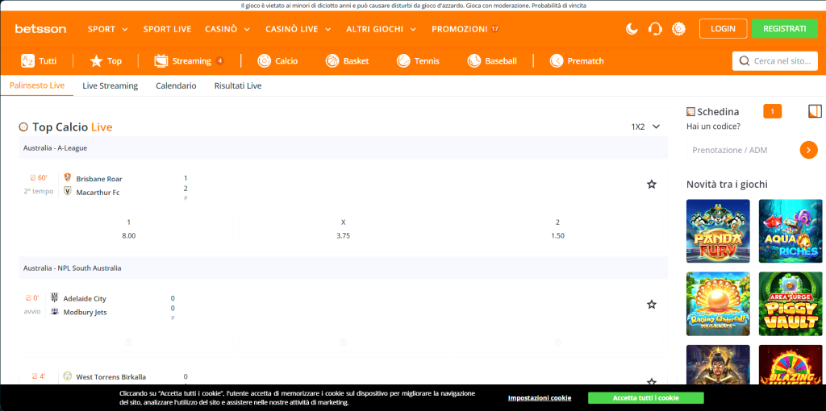The width and height of the screenshot is (826, 411).
Task: Favorite Brisbane Roar match star
Action: point(652,185)
